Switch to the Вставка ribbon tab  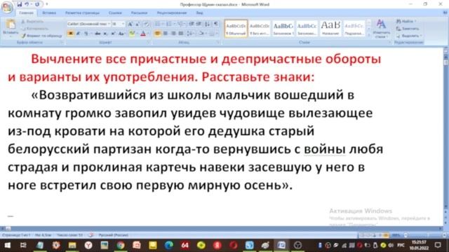pos(49,13)
